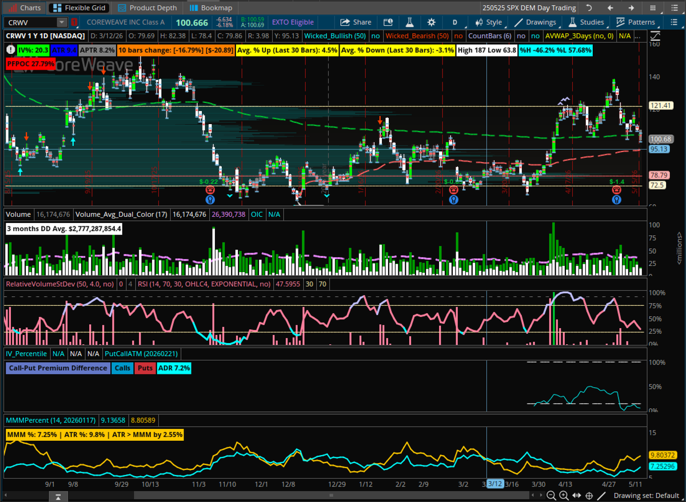
Task: Click the 95.13 price level label
Action: (659, 149)
